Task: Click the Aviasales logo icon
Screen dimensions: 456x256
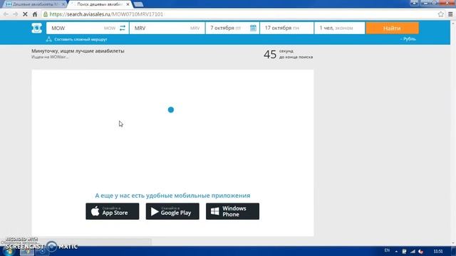Action: 36,28
